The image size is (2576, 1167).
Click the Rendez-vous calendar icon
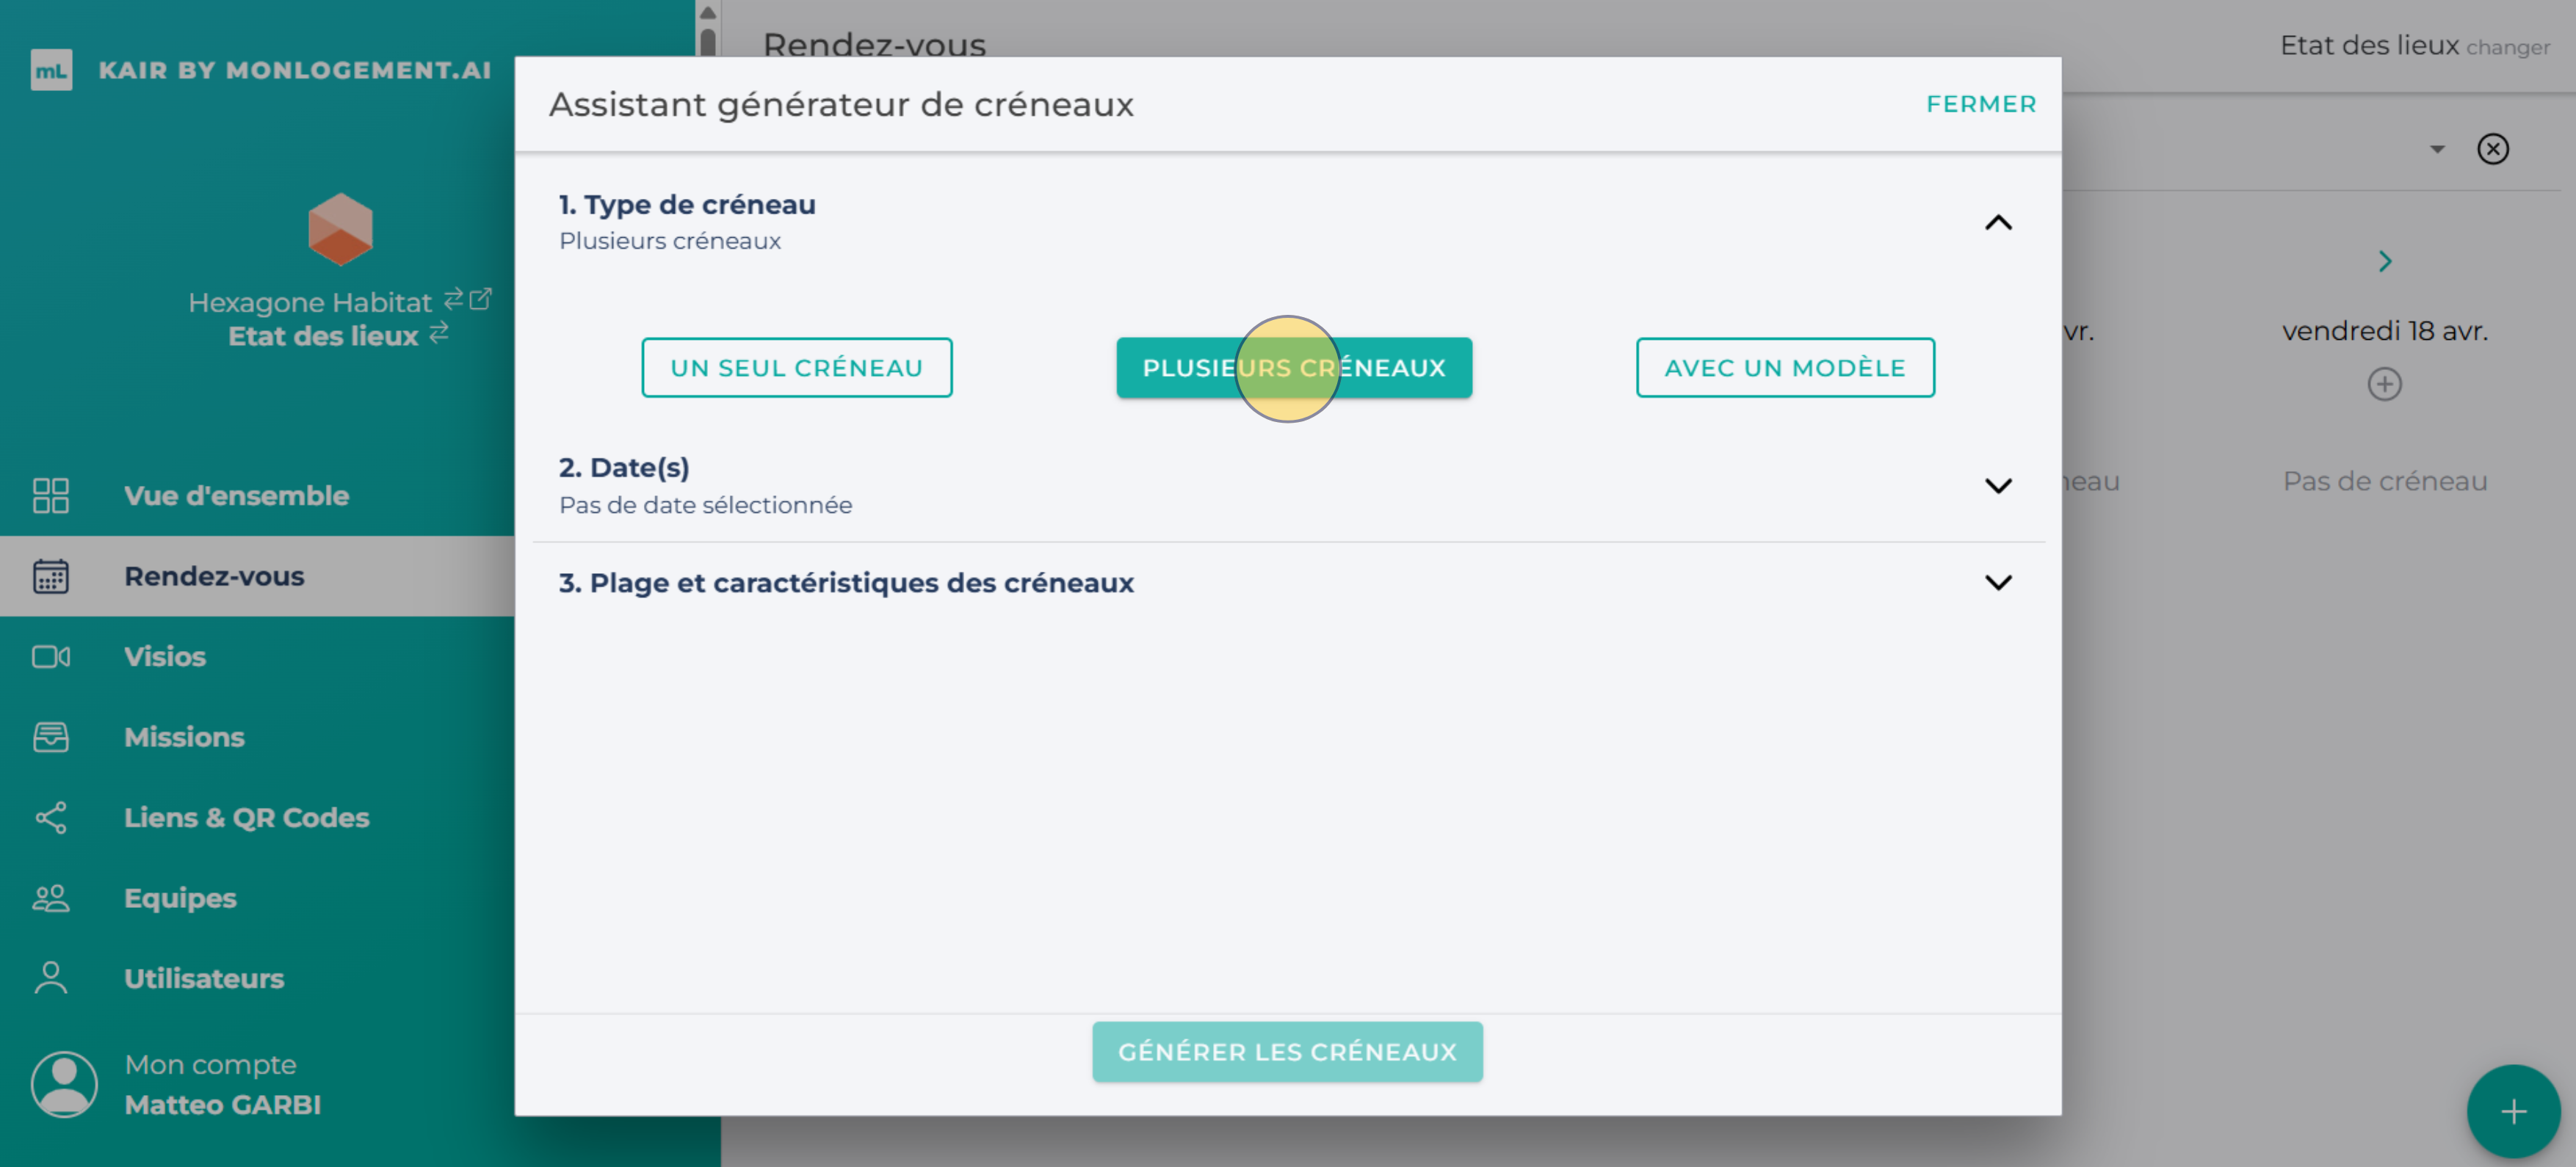tap(51, 576)
